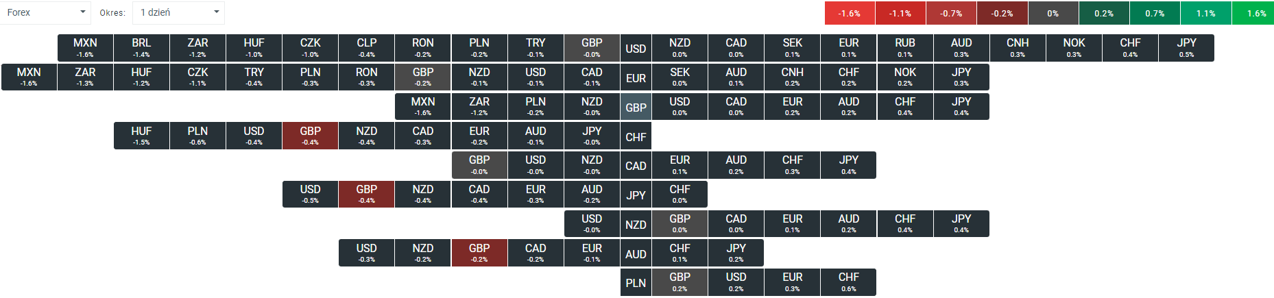Click the USD base currency row label

click(636, 49)
